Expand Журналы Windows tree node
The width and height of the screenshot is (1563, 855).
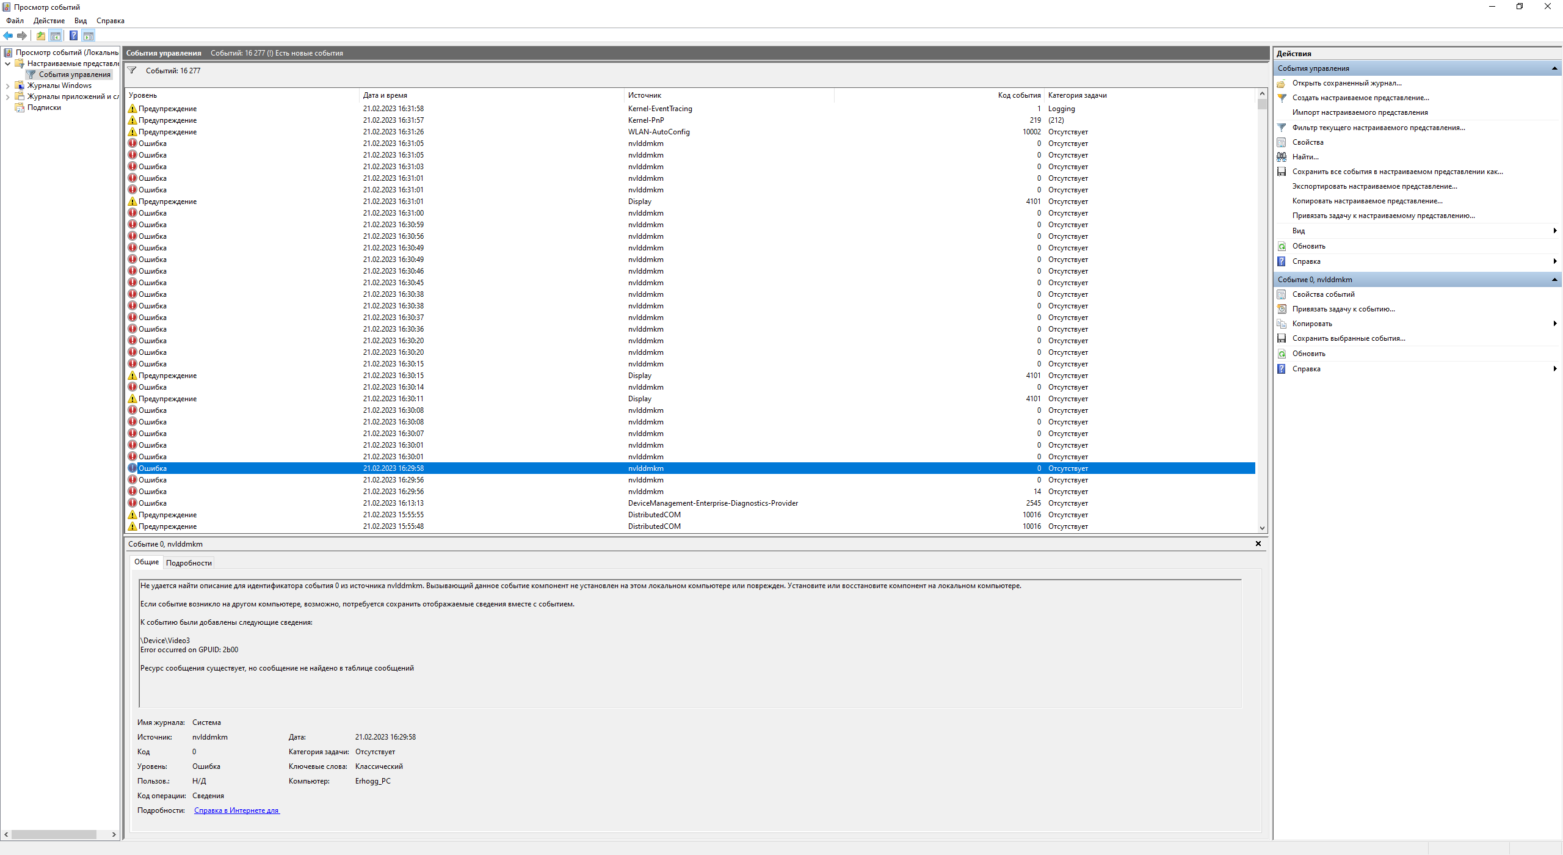pos(7,85)
